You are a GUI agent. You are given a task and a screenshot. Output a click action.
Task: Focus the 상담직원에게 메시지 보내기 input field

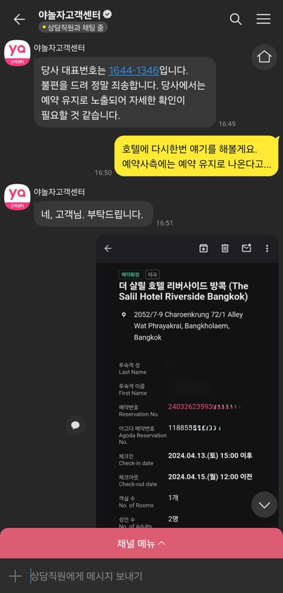(151, 576)
